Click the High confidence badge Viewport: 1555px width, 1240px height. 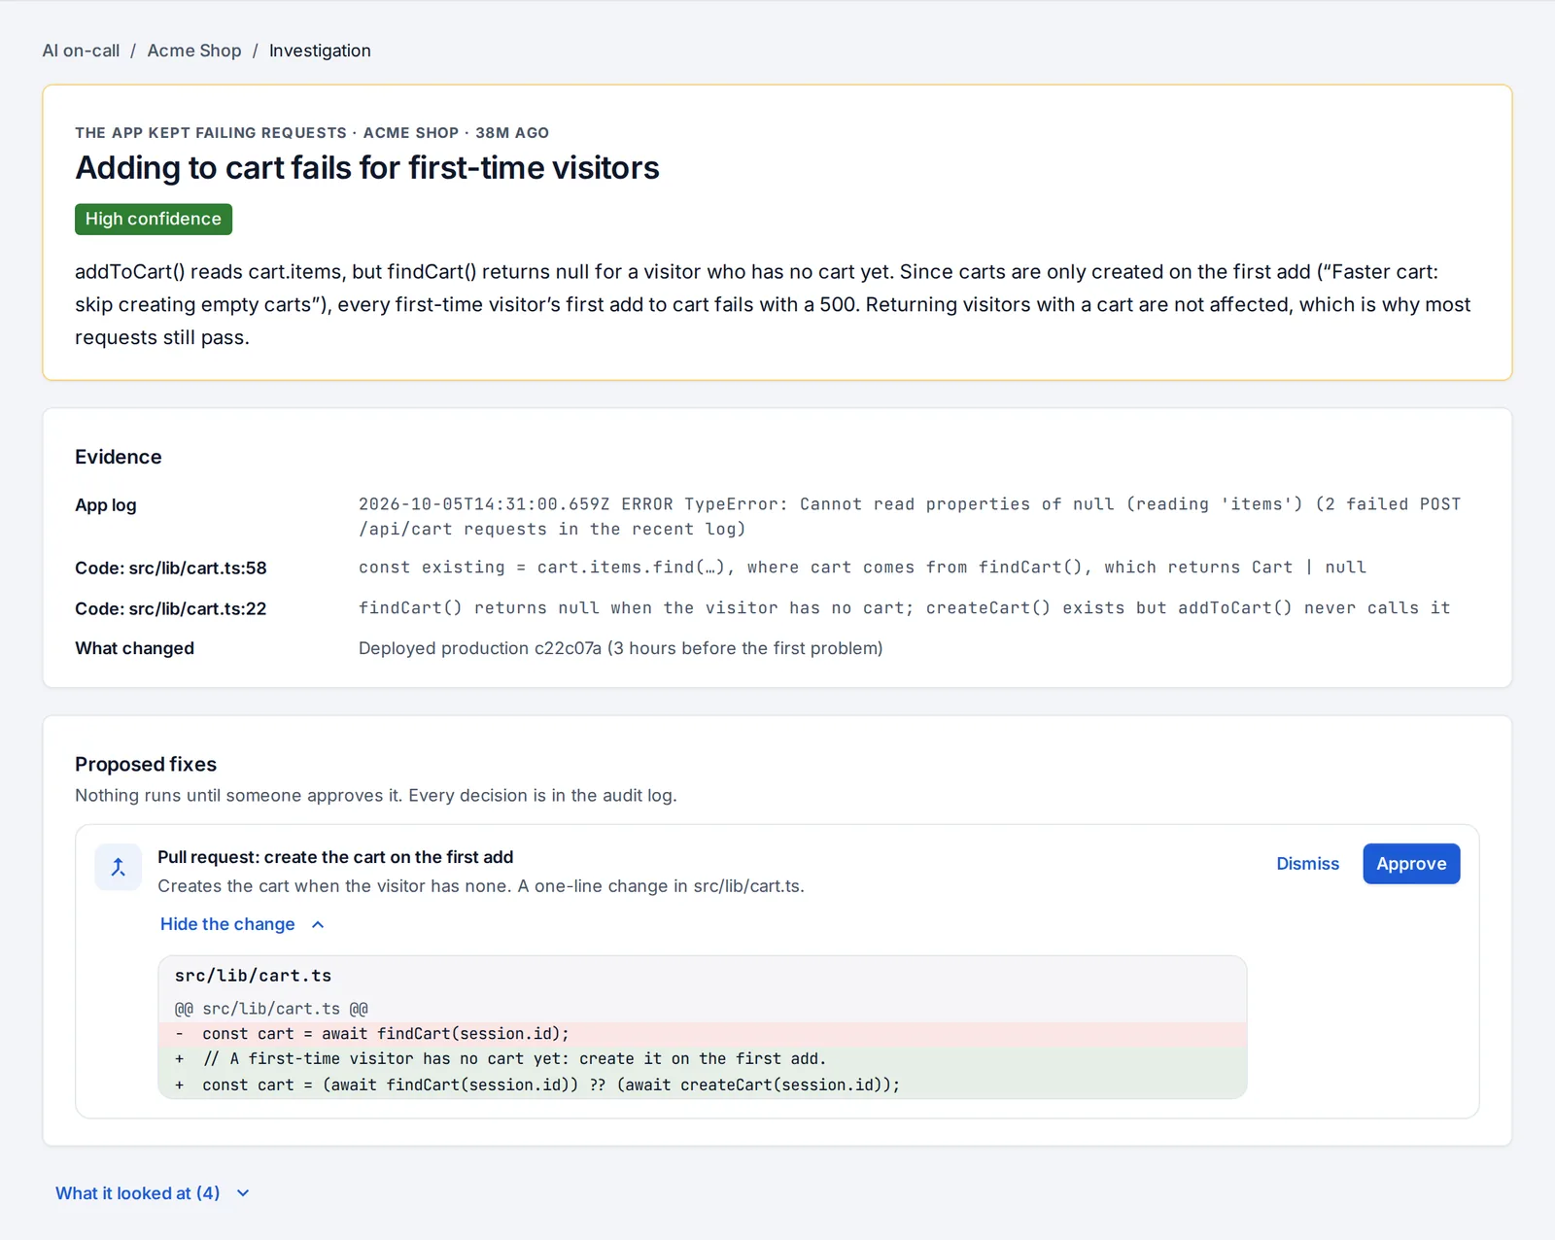(154, 220)
